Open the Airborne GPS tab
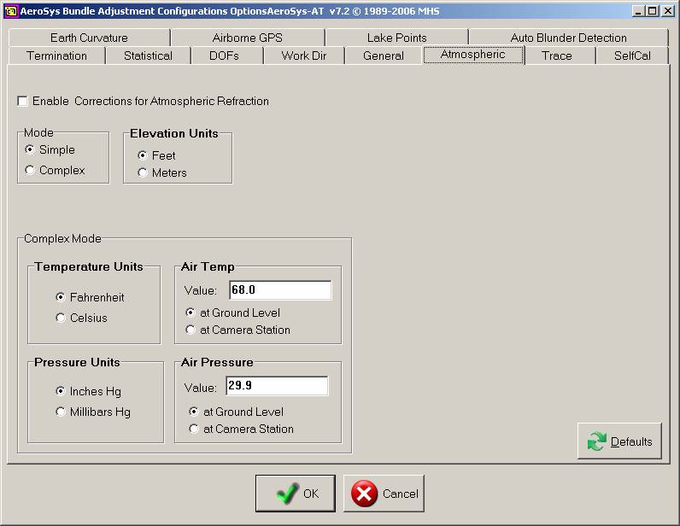 pyautogui.click(x=248, y=38)
